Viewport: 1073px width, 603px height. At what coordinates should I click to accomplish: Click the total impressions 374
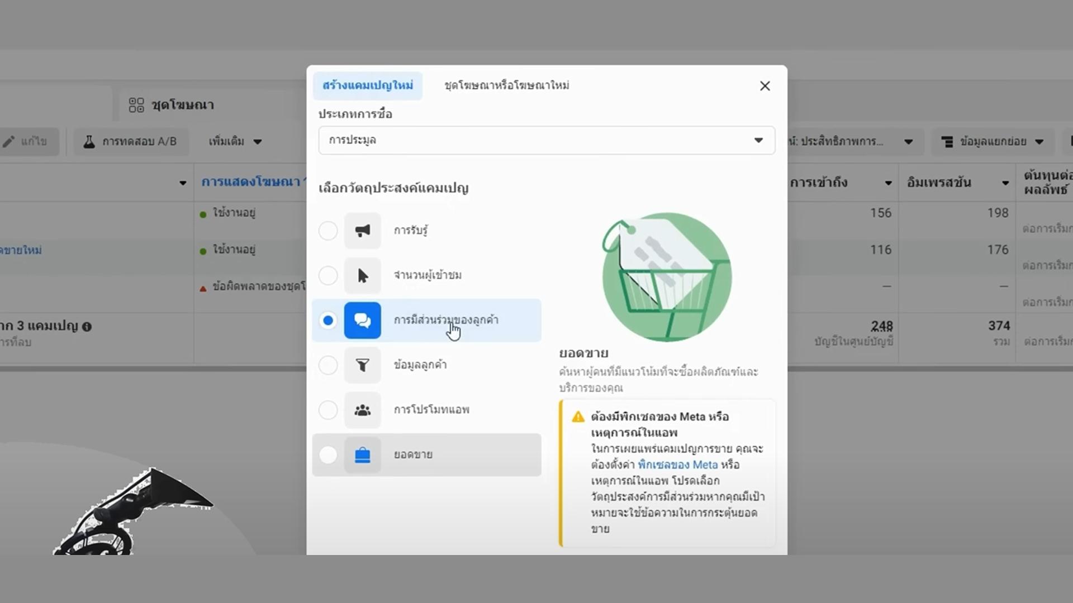click(x=999, y=326)
